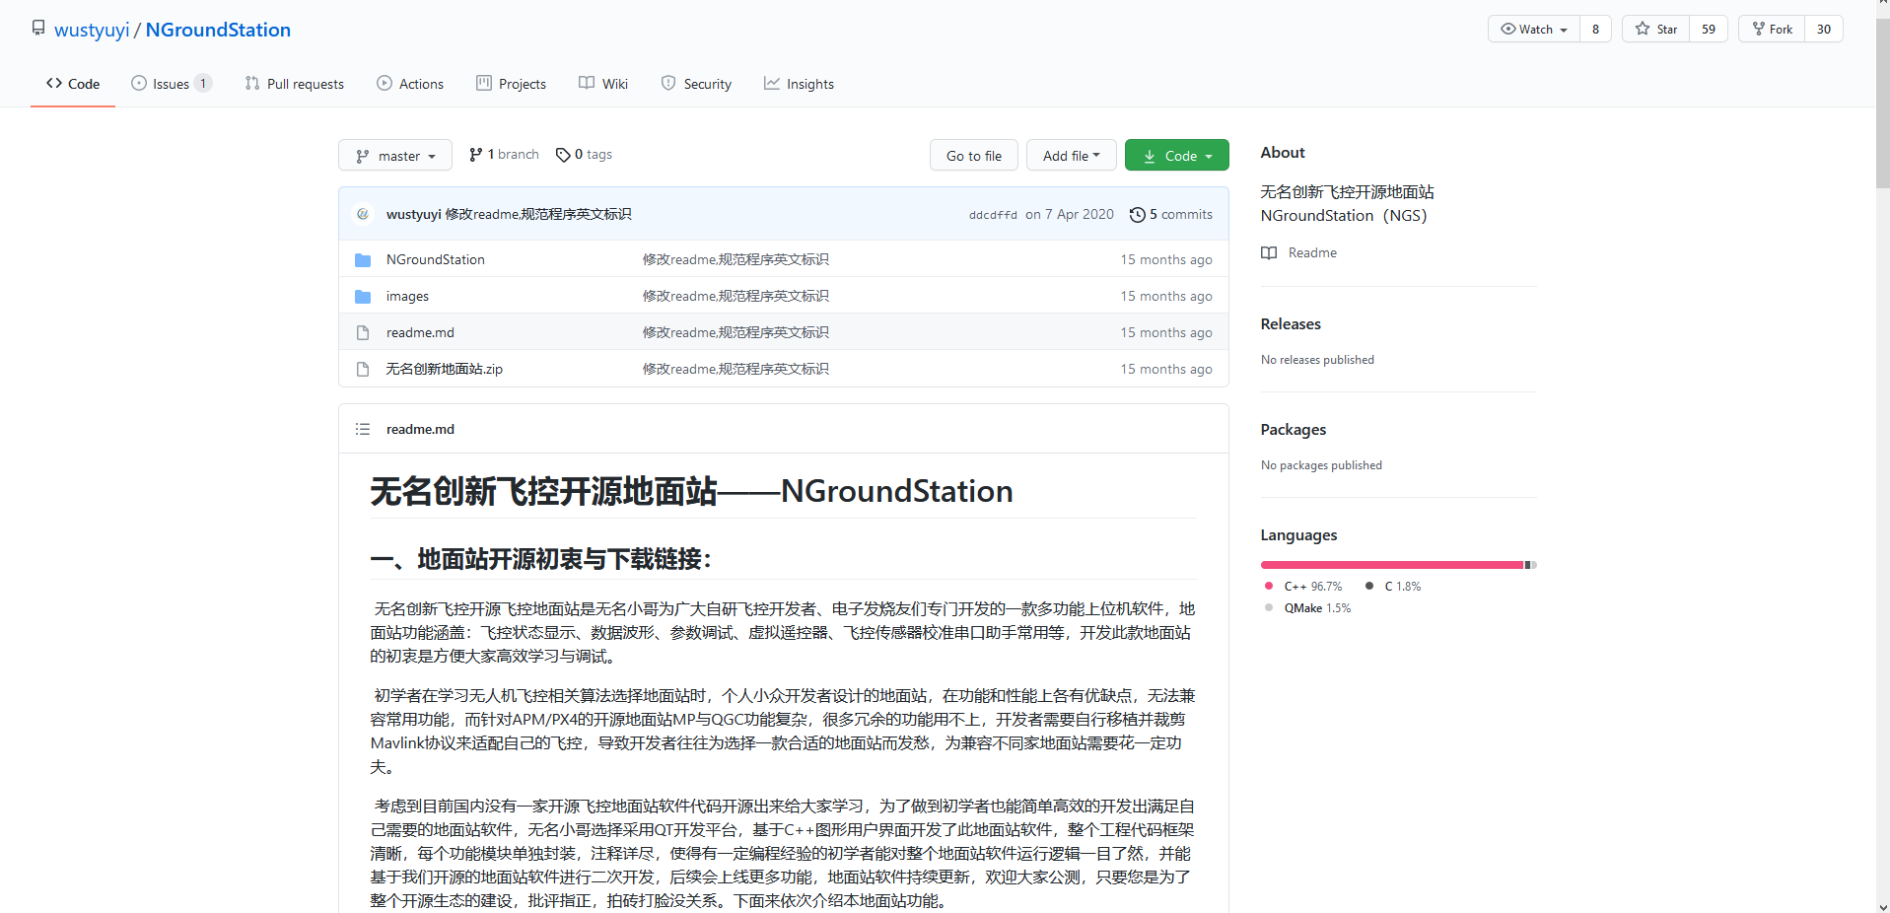Screen dimensions: 1890x913
Task: Click the commit author's avatar
Action: [x=363, y=214]
